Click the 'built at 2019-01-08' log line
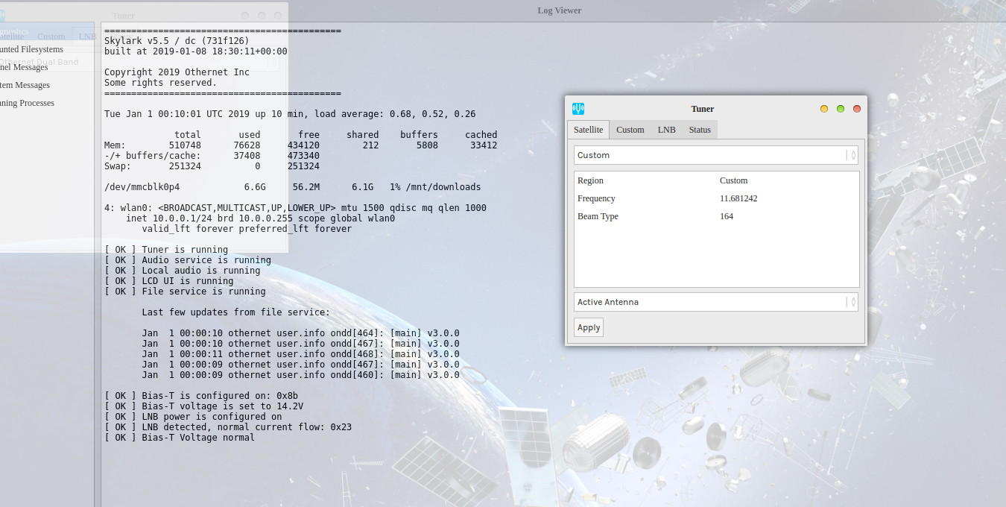 pos(196,51)
